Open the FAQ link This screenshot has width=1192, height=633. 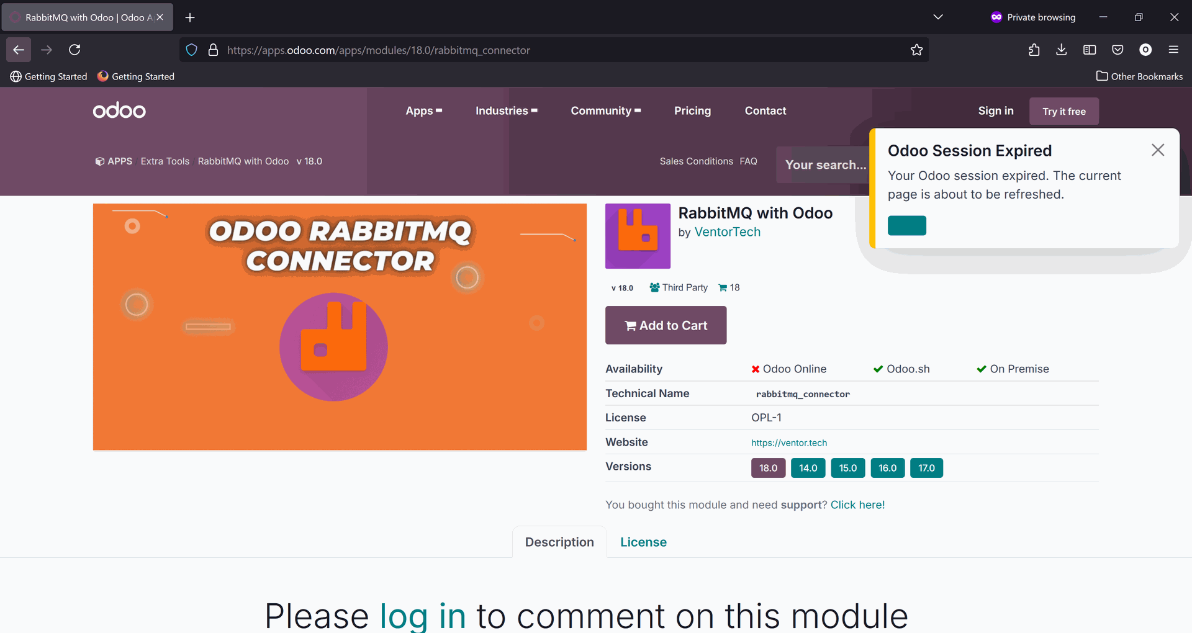click(x=748, y=161)
